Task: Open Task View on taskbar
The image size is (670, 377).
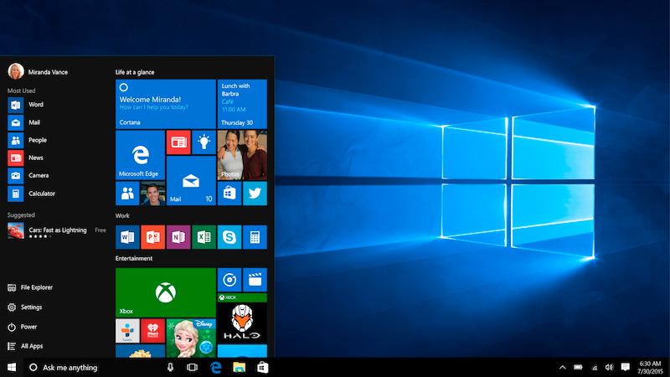Action: [x=193, y=368]
